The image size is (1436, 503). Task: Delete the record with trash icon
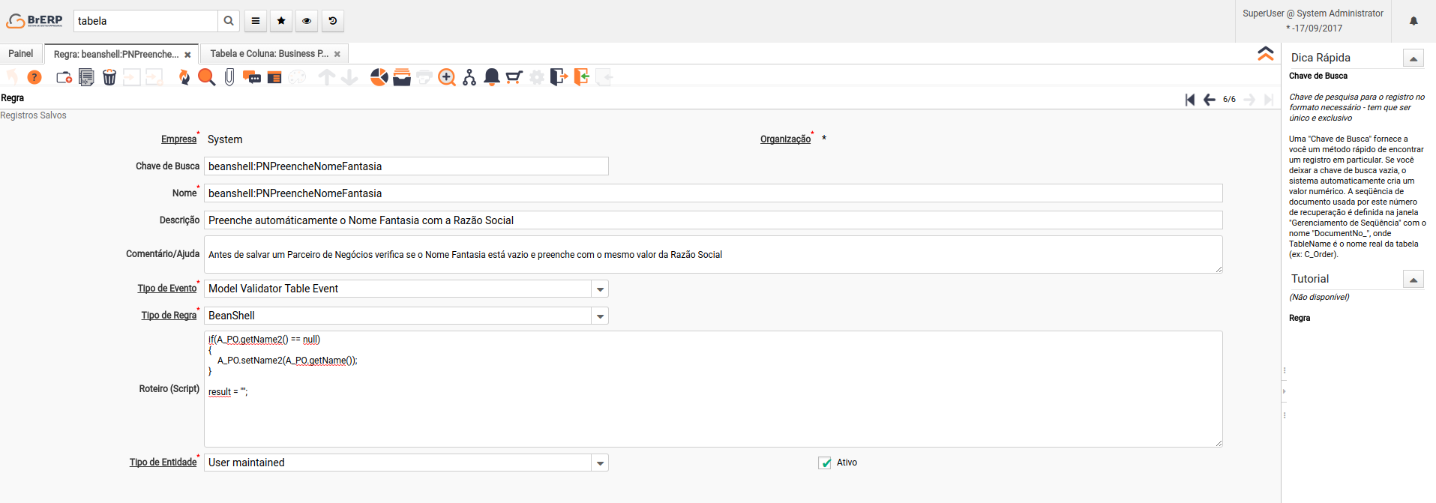tap(109, 77)
